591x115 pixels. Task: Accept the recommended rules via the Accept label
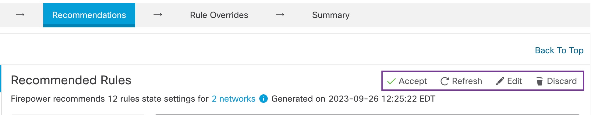coord(413,81)
